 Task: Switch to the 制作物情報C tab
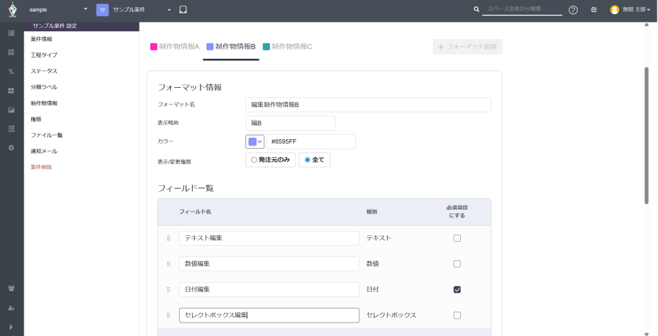tap(287, 47)
